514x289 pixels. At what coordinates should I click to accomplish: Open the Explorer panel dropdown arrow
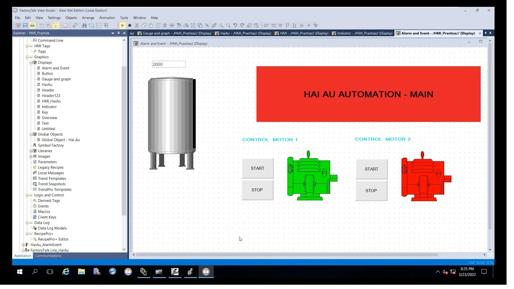coord(113,33)
